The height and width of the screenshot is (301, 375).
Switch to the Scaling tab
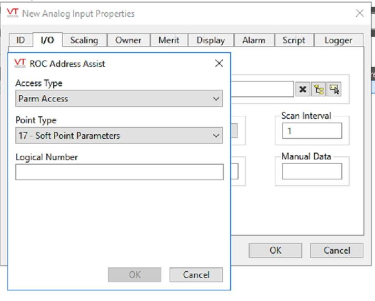84,40
